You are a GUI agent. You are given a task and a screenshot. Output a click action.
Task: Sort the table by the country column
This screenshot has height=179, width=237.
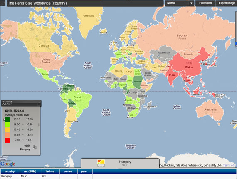pos(10,172)
